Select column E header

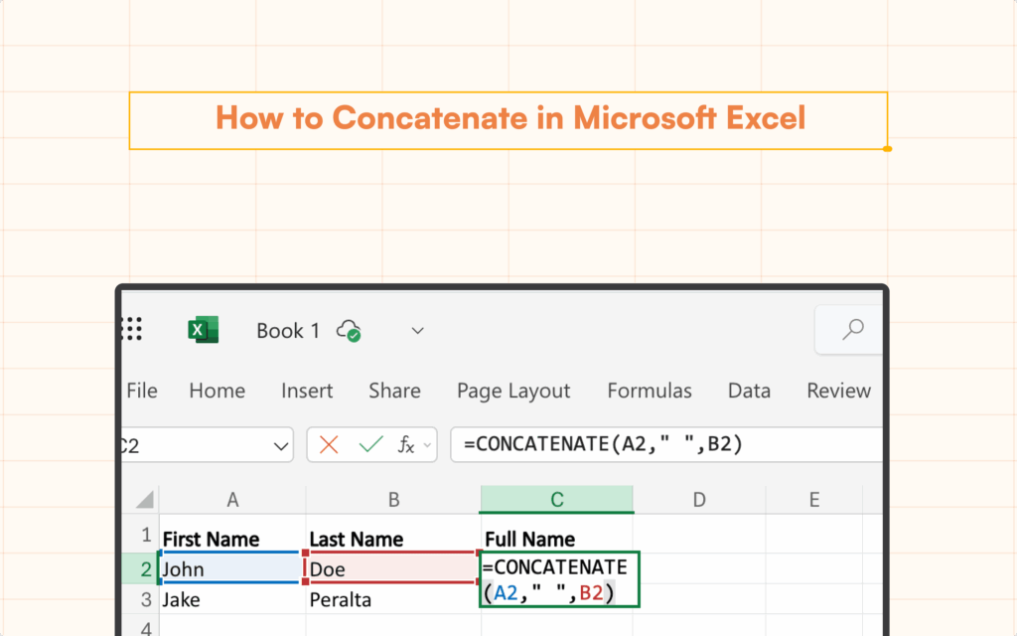[x=814, y=500]
